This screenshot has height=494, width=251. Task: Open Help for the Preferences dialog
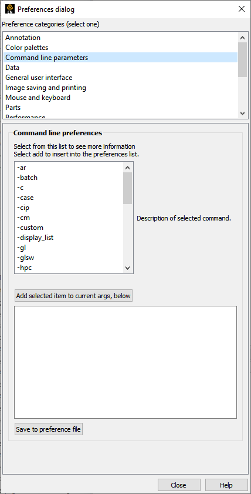coord(226,485)
